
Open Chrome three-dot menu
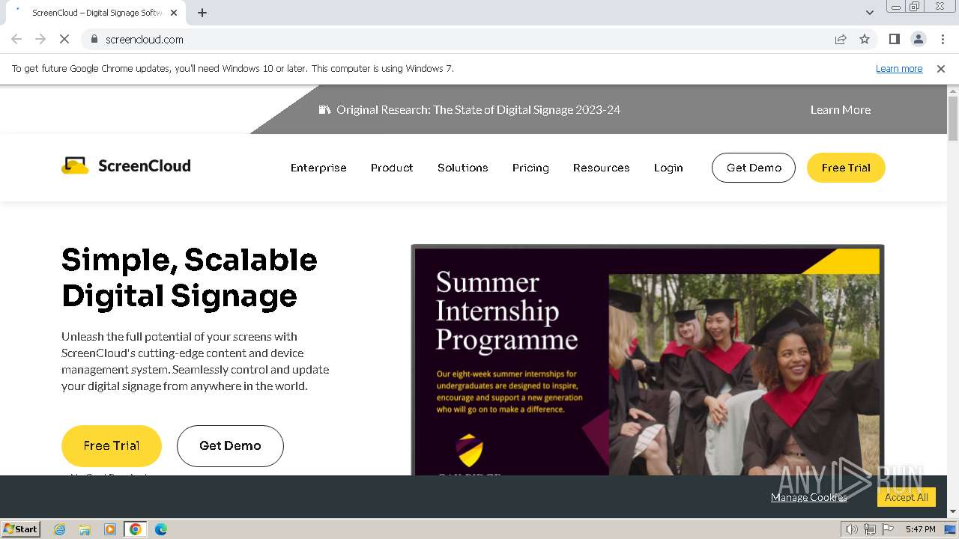pyautogui.click(x=942, y=39)
